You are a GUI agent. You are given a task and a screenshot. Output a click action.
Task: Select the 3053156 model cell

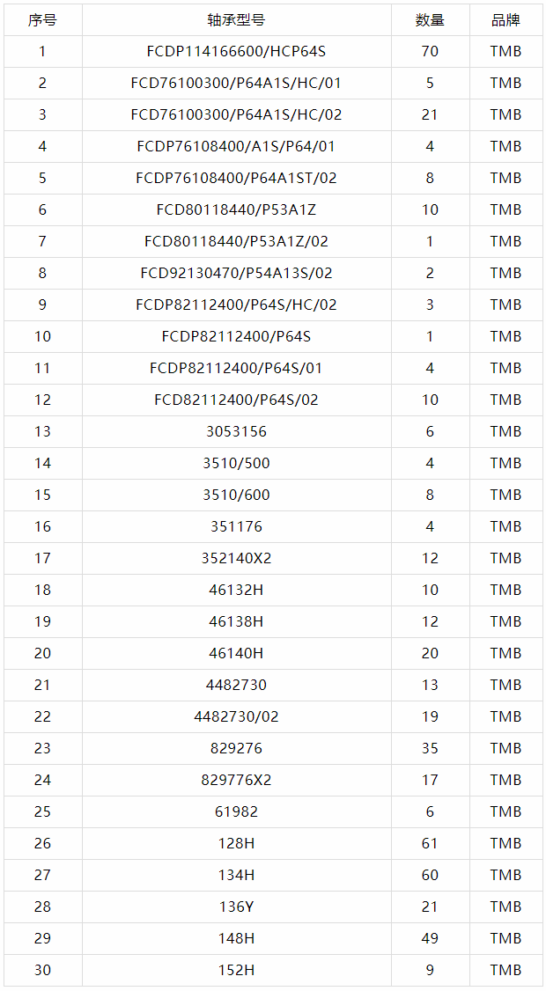236,431
